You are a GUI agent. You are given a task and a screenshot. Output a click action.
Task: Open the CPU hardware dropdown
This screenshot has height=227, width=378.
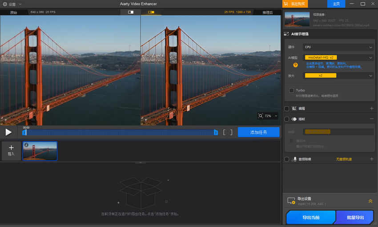click(338, 47)
